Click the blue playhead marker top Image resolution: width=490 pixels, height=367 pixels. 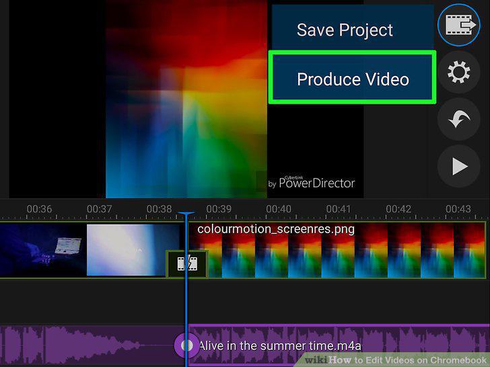tap(186, 214)
